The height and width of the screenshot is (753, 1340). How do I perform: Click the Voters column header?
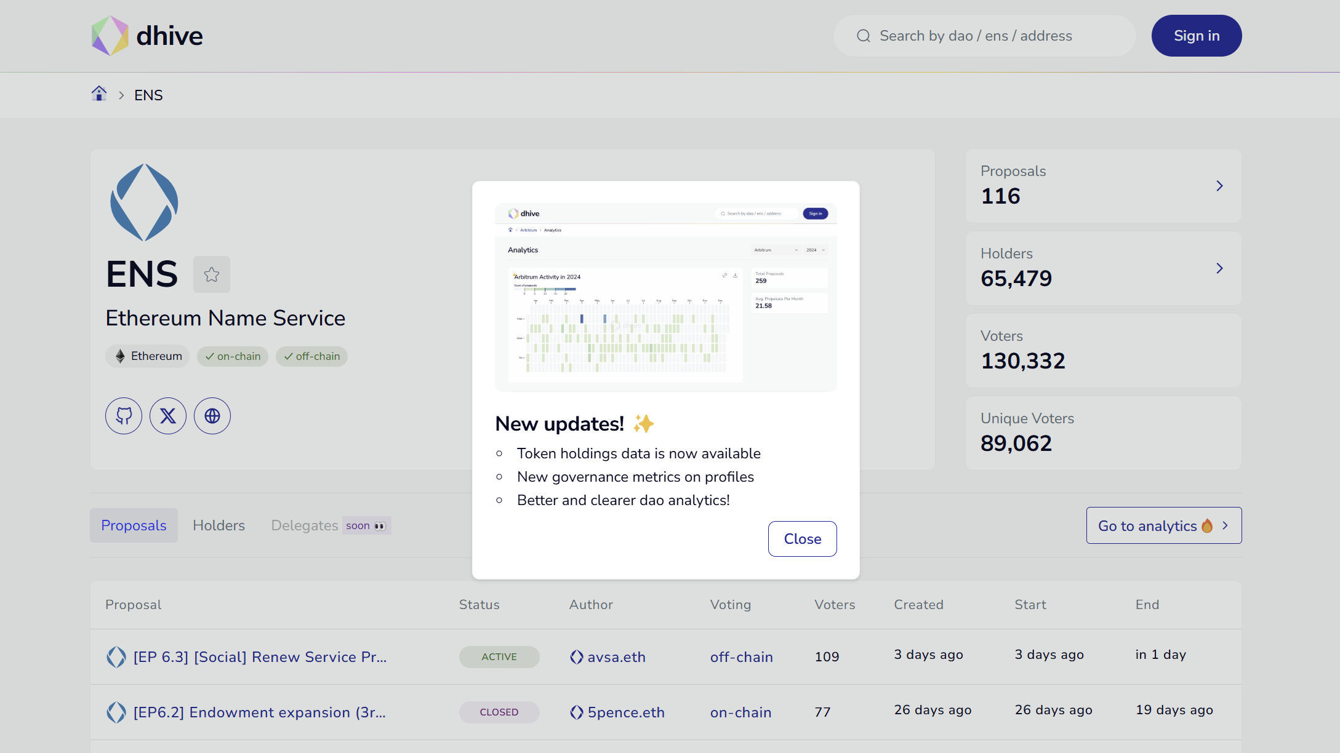[835, 605]
